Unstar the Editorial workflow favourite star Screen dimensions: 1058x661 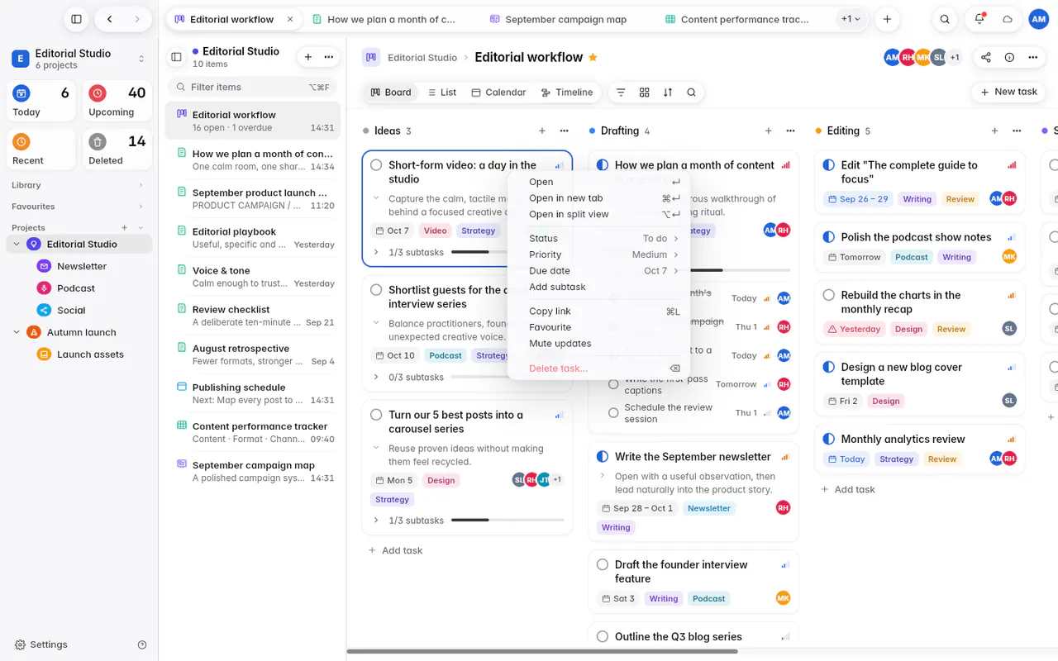point(593,57)
